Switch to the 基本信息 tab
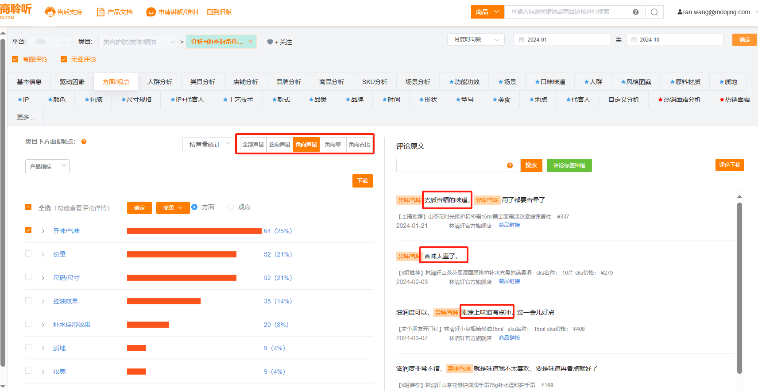 [x=29, y=82]
